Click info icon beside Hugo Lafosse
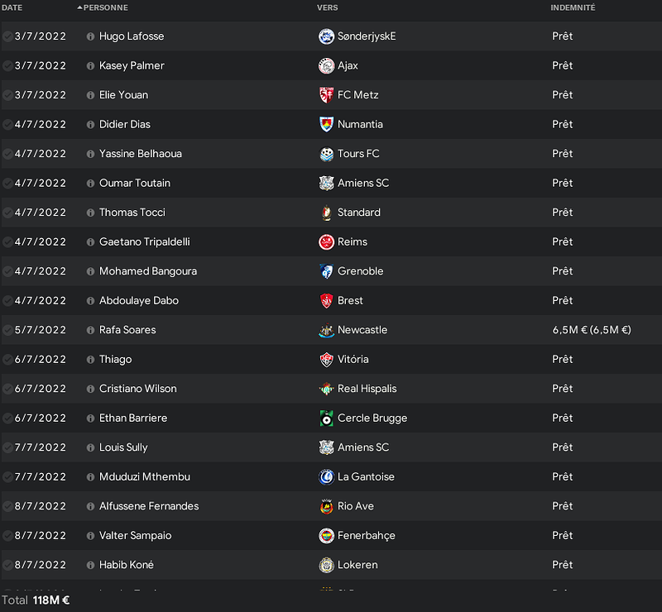 click(x=90, y=36)
